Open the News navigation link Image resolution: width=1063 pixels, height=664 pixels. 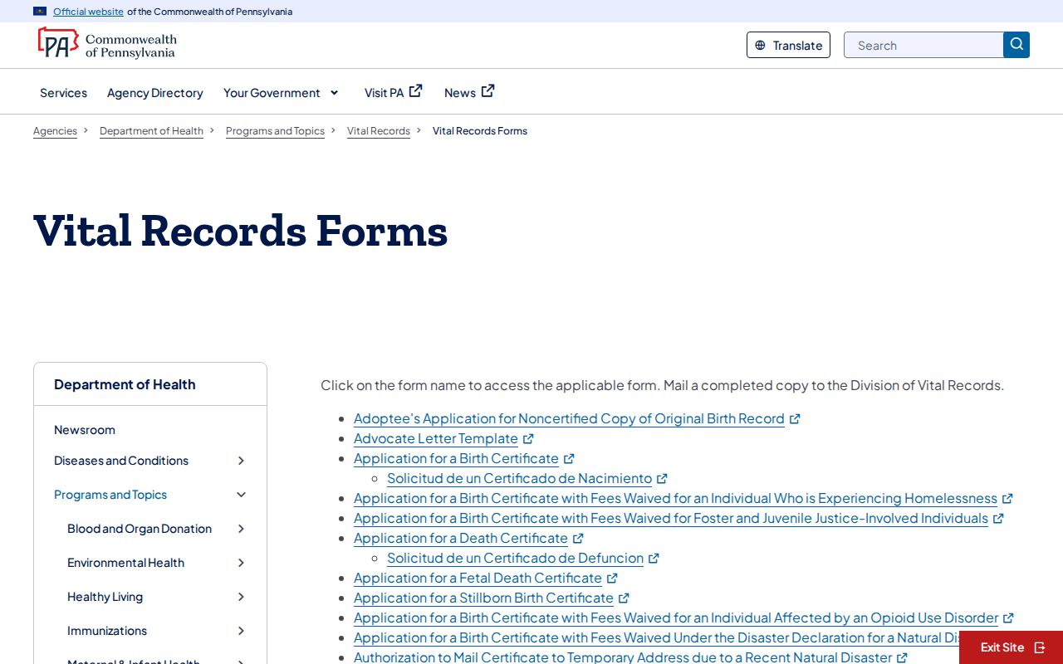(x=469, y=92)
